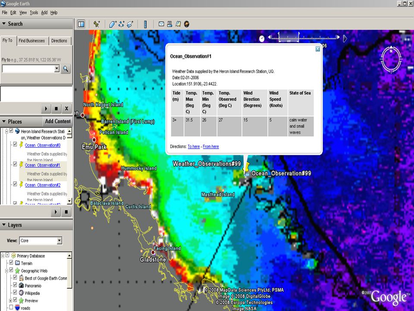The height and width of the screenshot is (311, 414).
Task: Stop the search results tour
Action: pyautogui.click(x=56, y=108)
